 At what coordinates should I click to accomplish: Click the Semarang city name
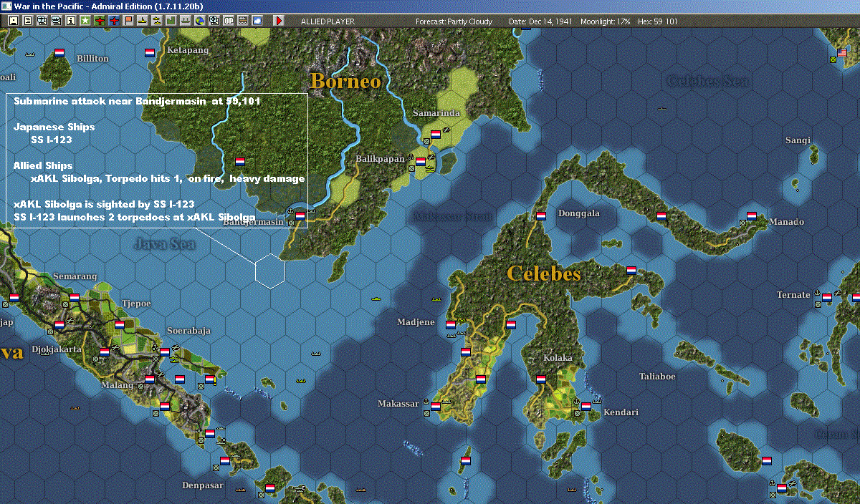pyautogui.click(x=75, y=276)
